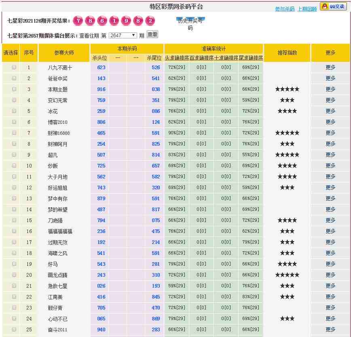The width and height of the screenshot is (351, 337).
Task: Click the lottery ball showing 1
Action: (114, 21)
